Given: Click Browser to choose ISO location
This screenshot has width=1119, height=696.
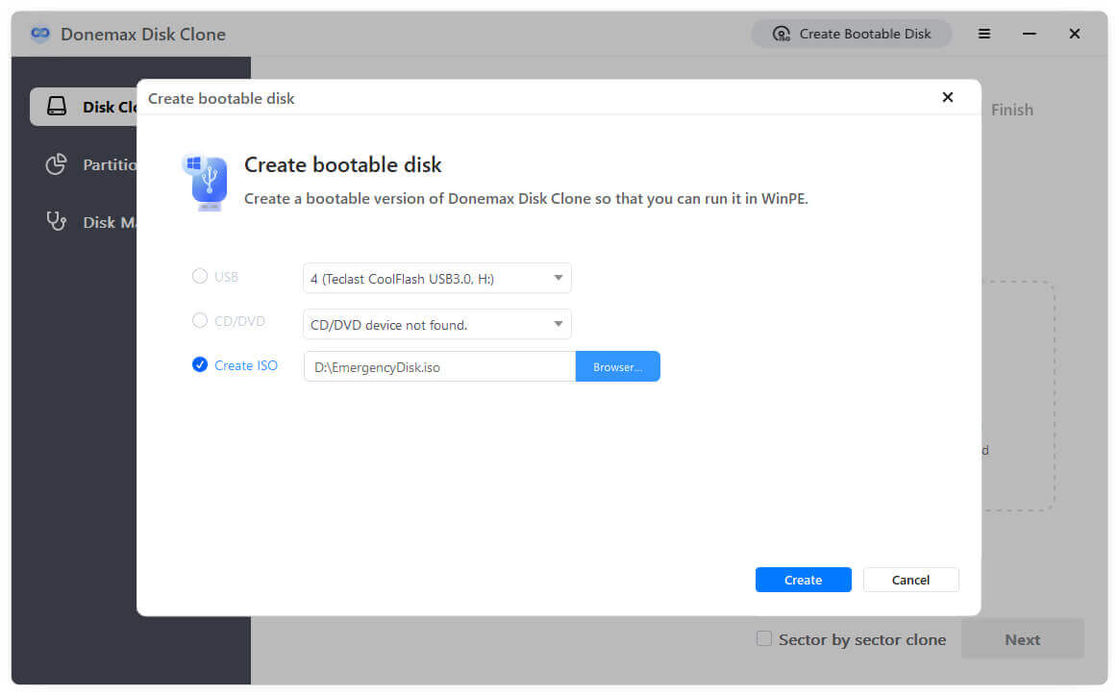Looking at the screenshot, I should point(617,366).
